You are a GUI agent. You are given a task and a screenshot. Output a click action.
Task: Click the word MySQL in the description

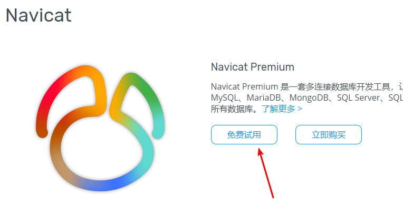(224, 98)
